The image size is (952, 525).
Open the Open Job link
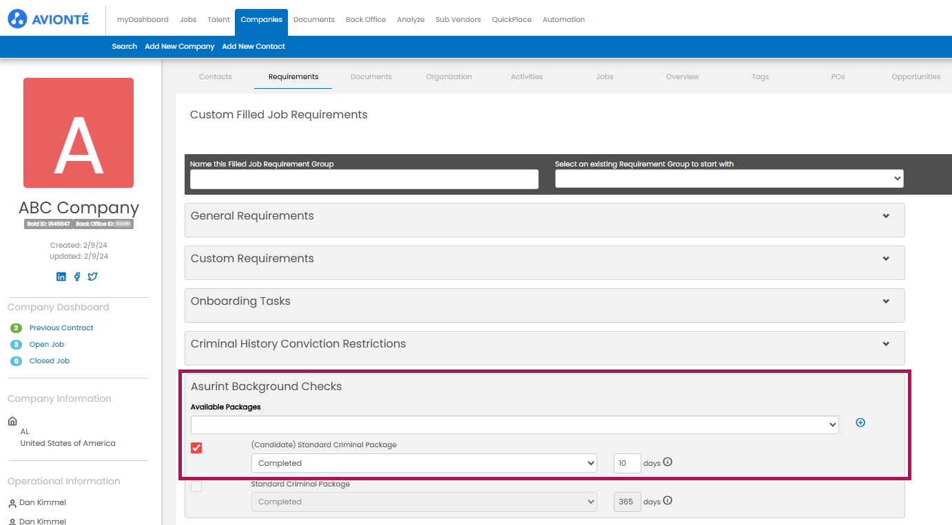coord(47,345)
